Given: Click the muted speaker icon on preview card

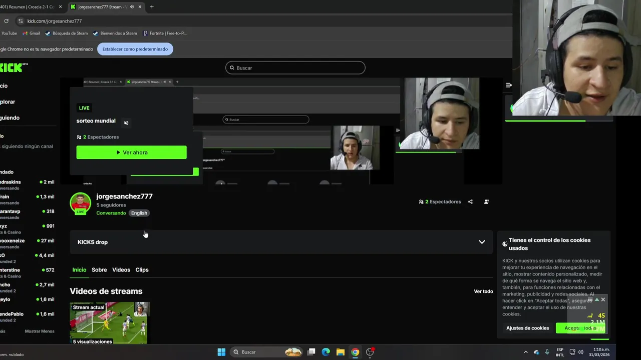Looking at the screenshot, I should 126,122.
